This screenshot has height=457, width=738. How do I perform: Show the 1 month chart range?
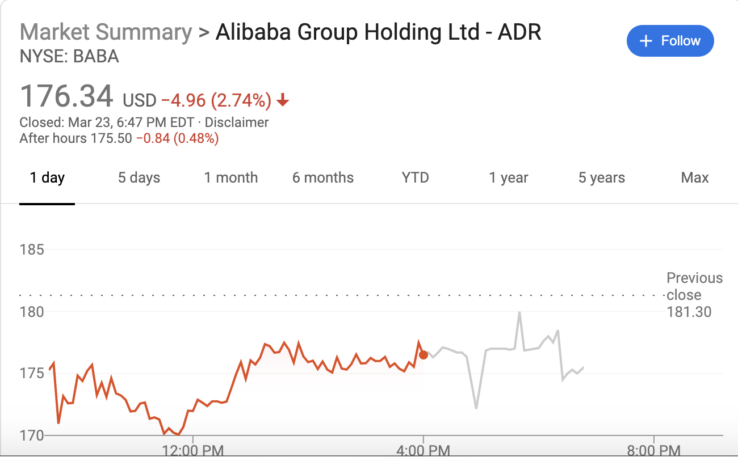[231, 177]
